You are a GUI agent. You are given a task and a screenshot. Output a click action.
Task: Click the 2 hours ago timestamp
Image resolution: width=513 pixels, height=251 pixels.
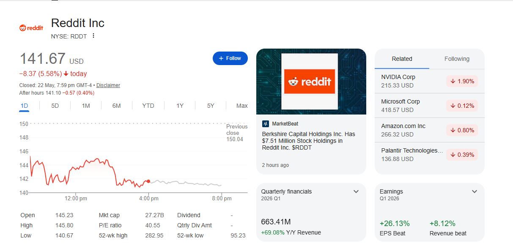coord(275,165)
